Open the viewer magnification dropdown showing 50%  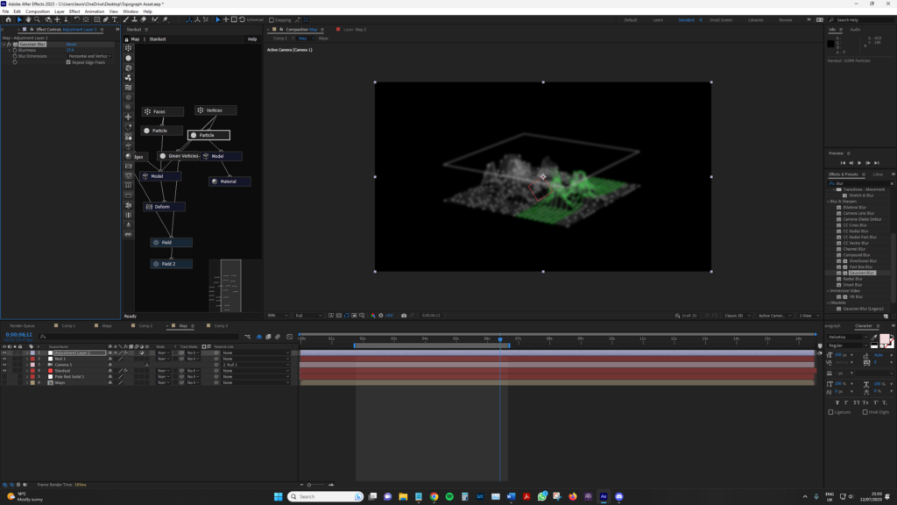click(x=278, y=316)
